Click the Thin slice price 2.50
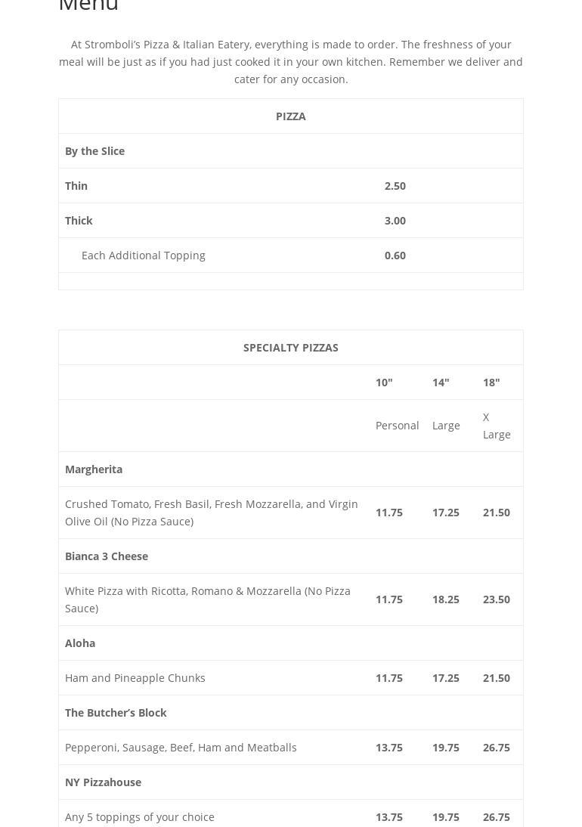582x827 pixels. (395, 186)
